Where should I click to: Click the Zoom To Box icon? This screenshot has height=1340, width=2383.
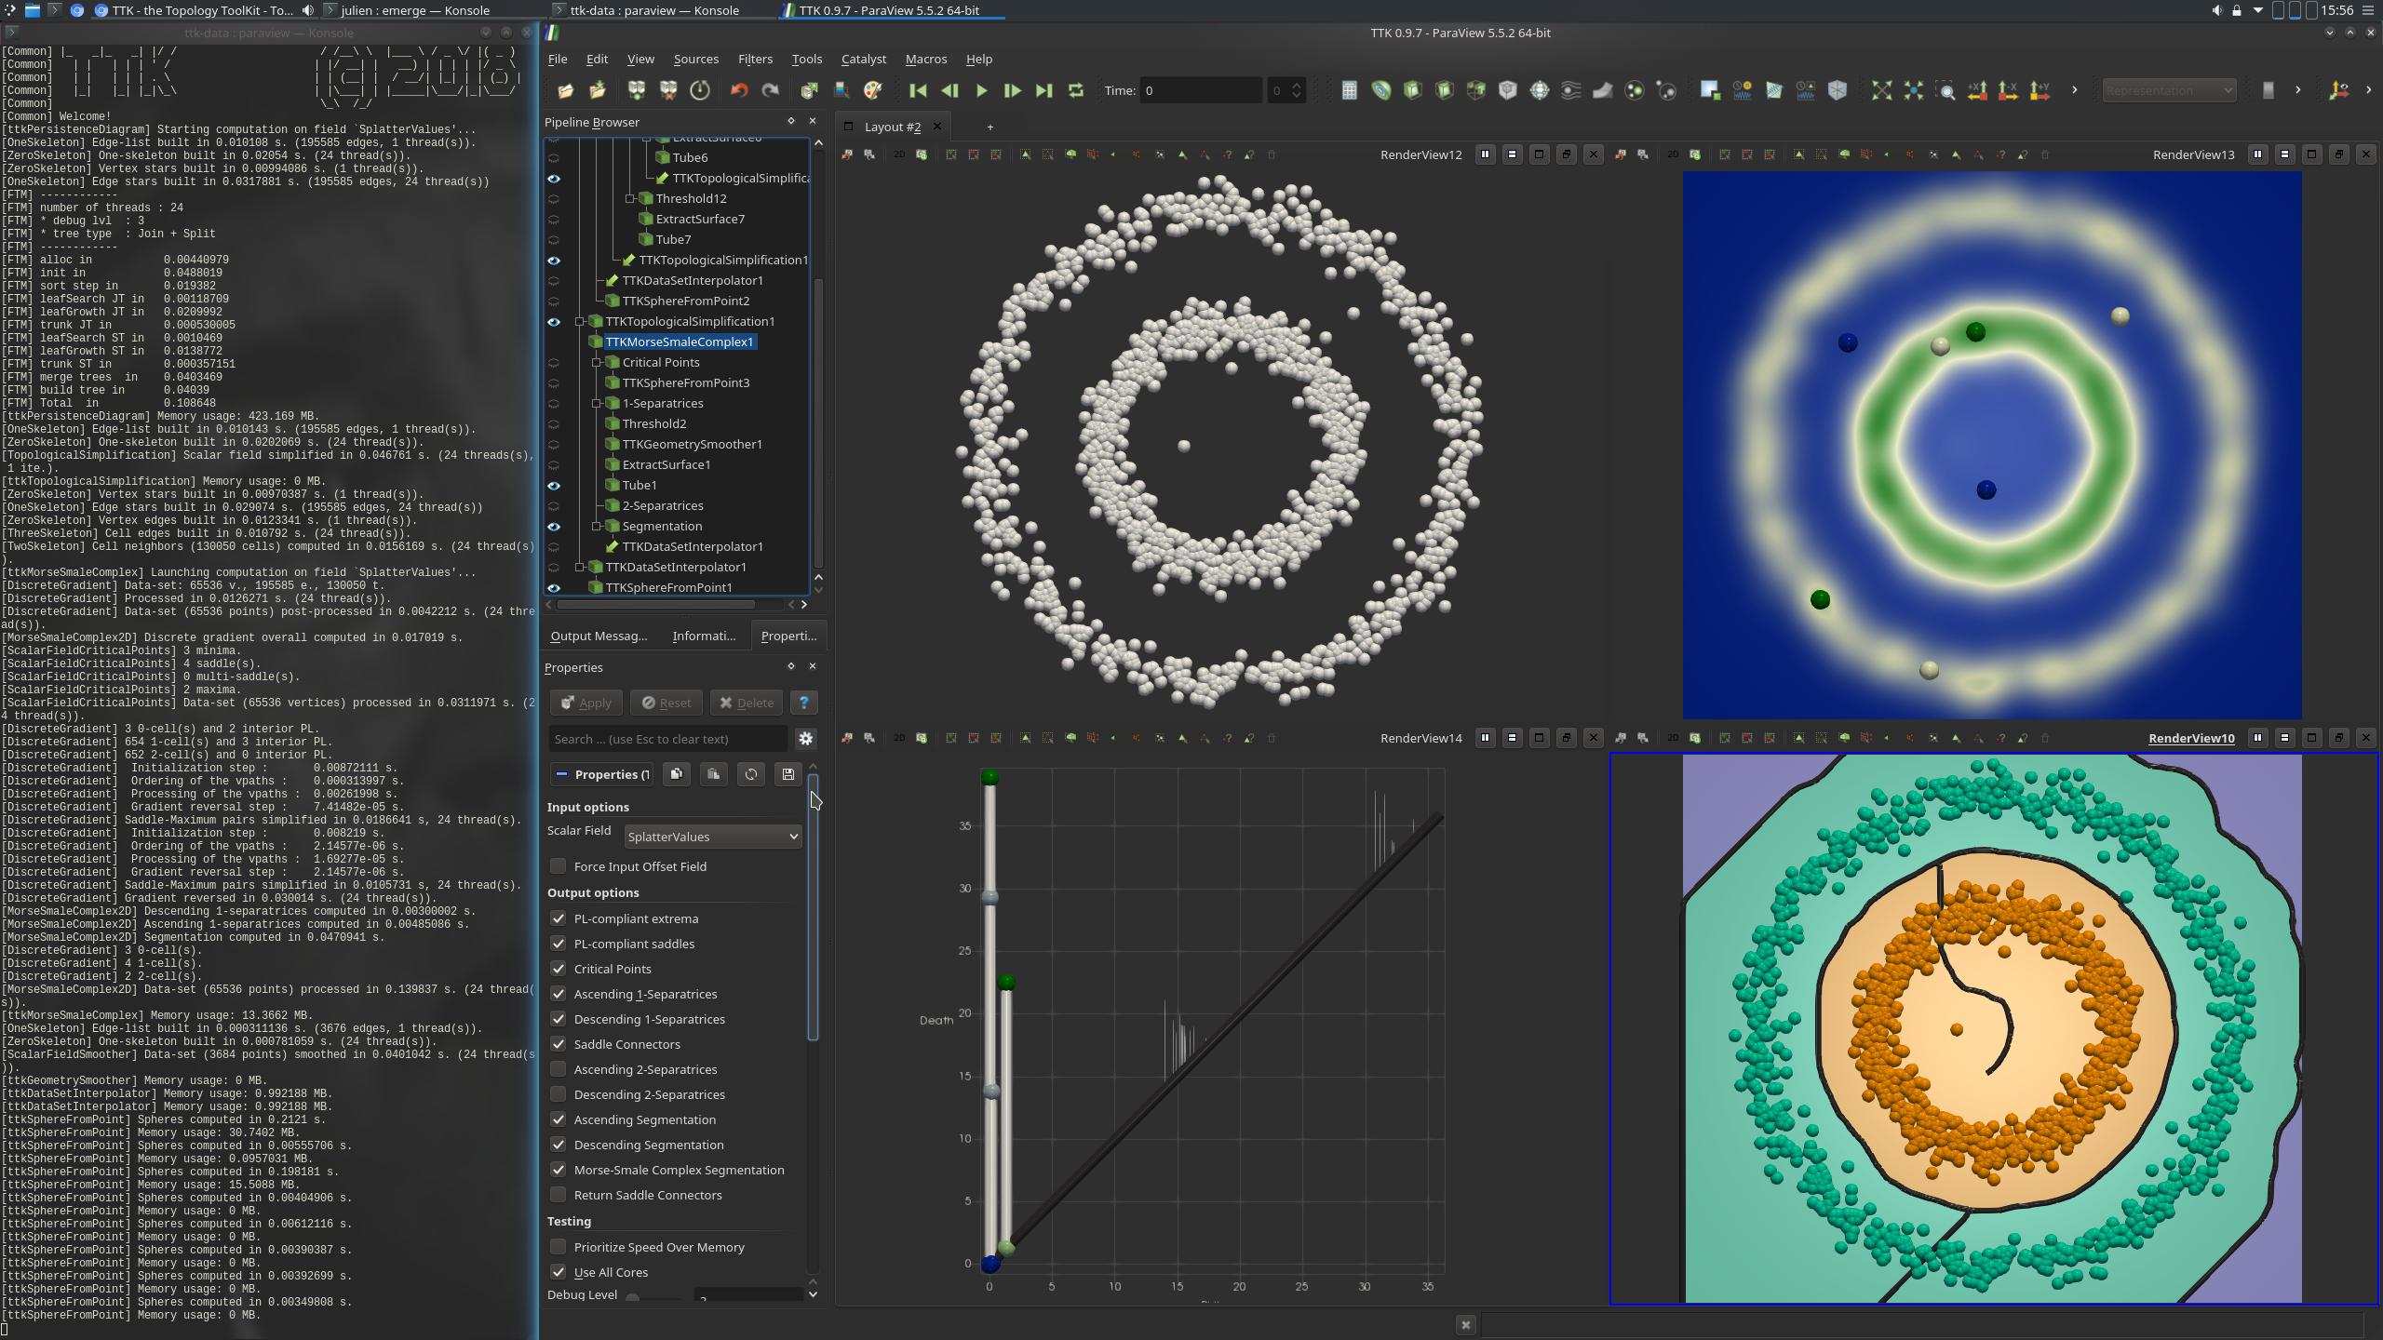[x=1945, y=90]
